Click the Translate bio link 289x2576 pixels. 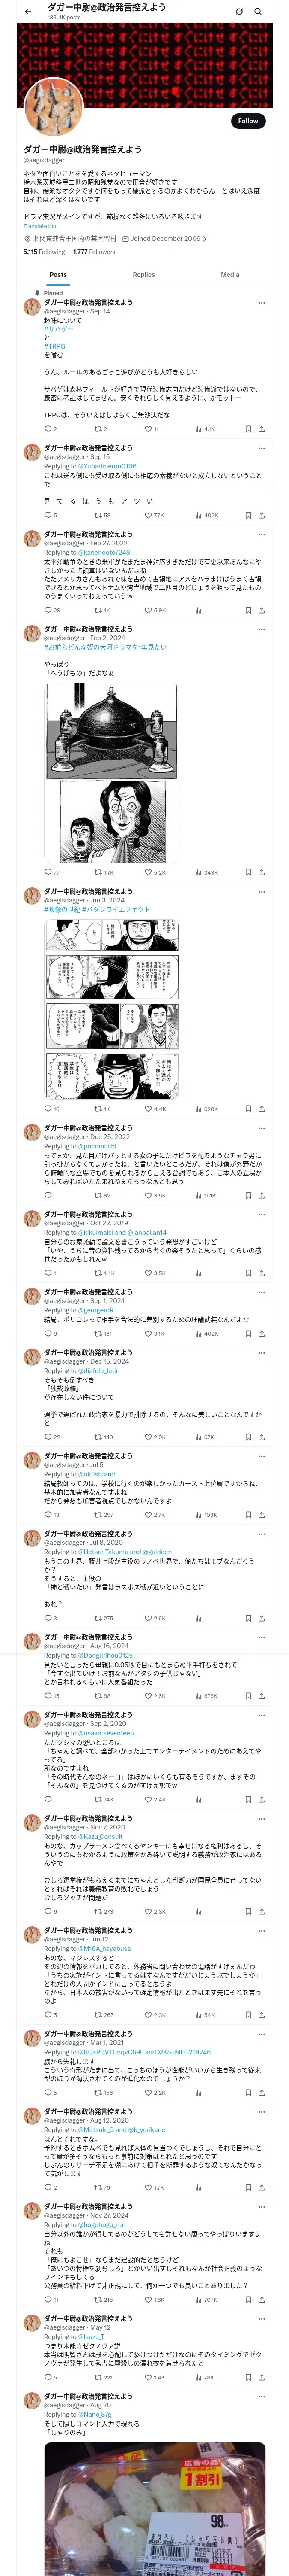[x=40, y=226]
